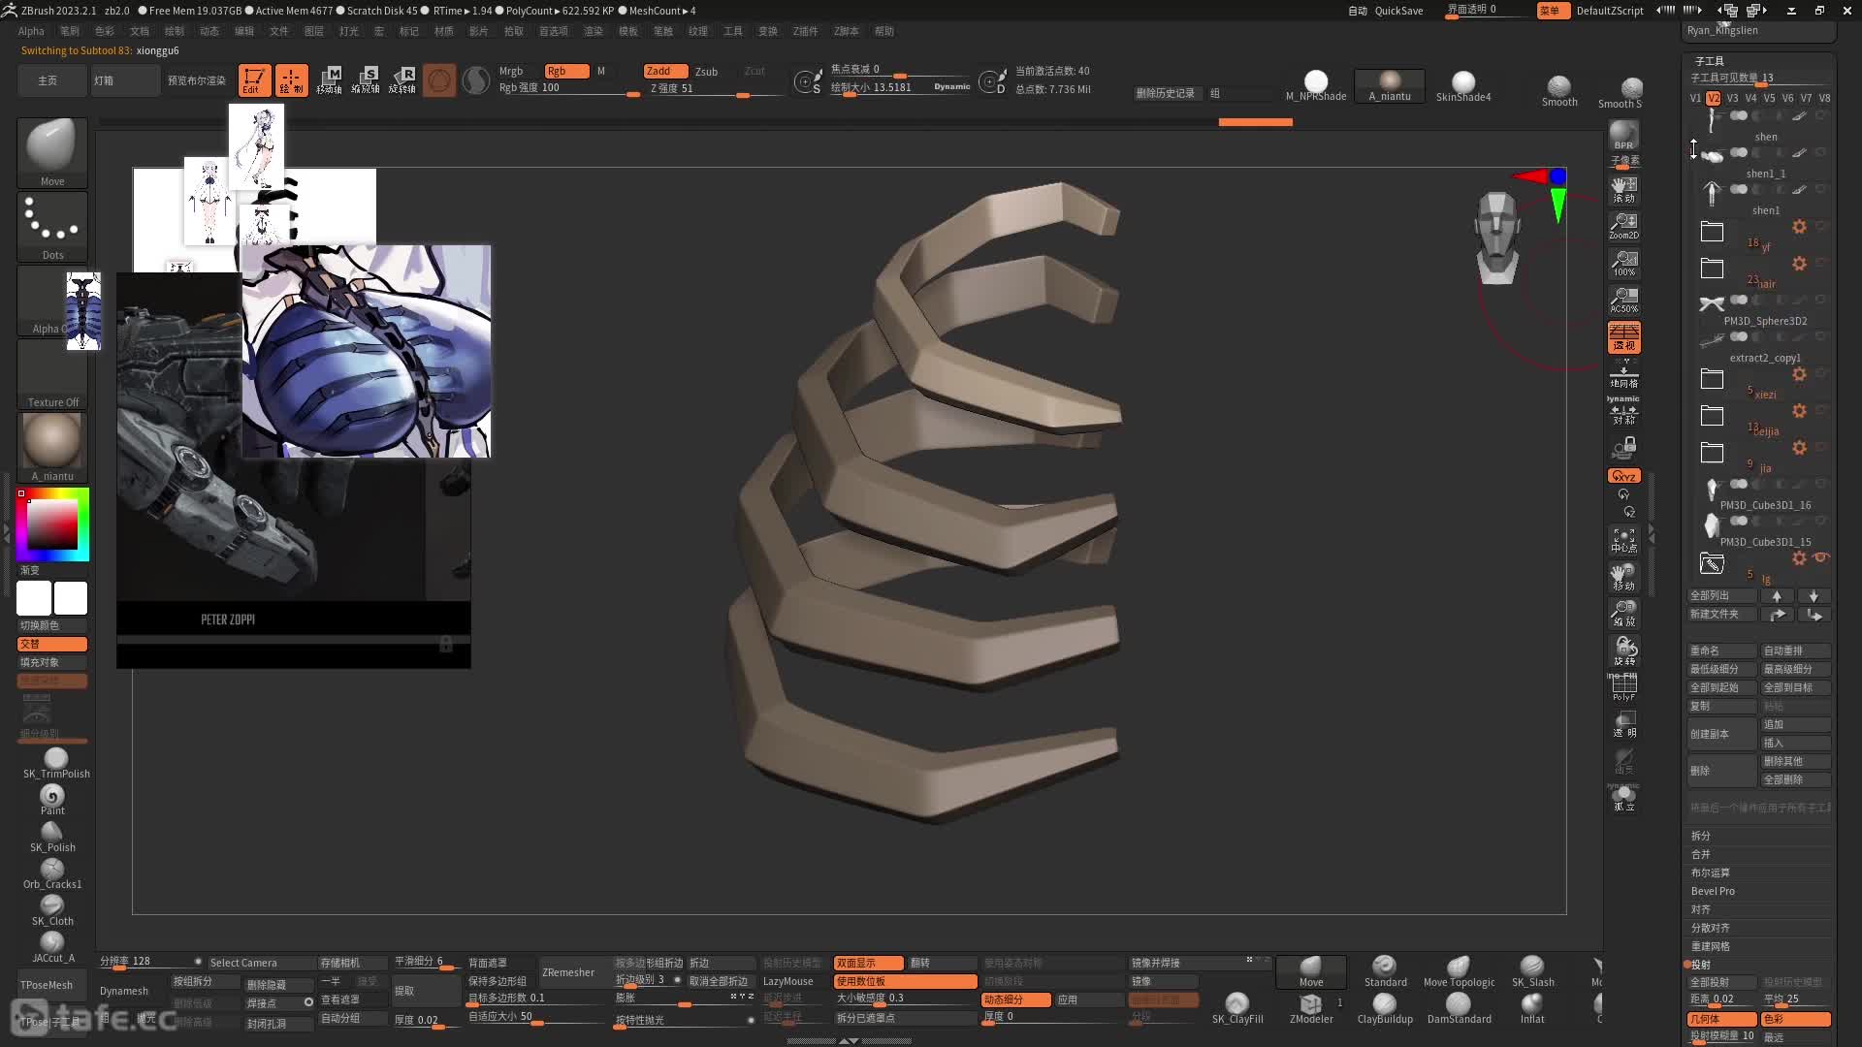Expand the 布尔运算 (Boolean) section
Screen dimensions: 1862x1047
pos(1710,872)
